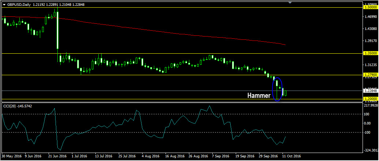Click the 9 Jun 2016 date label
Viewport: 379px width, 161px height.
click(33, 156)
